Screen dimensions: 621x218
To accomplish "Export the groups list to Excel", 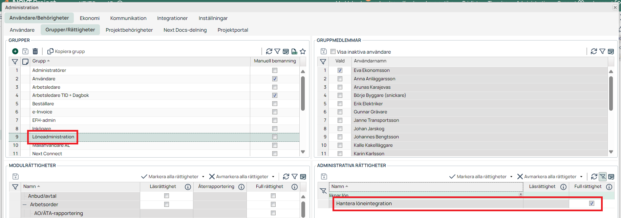I will tap(294, 51).
